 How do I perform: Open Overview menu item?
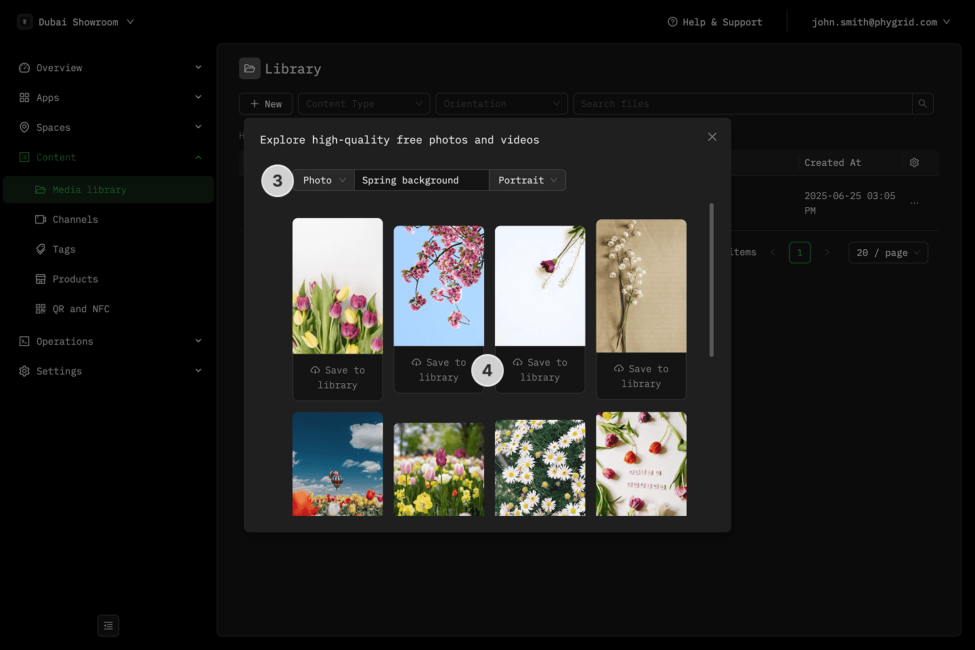pos(108,68)
